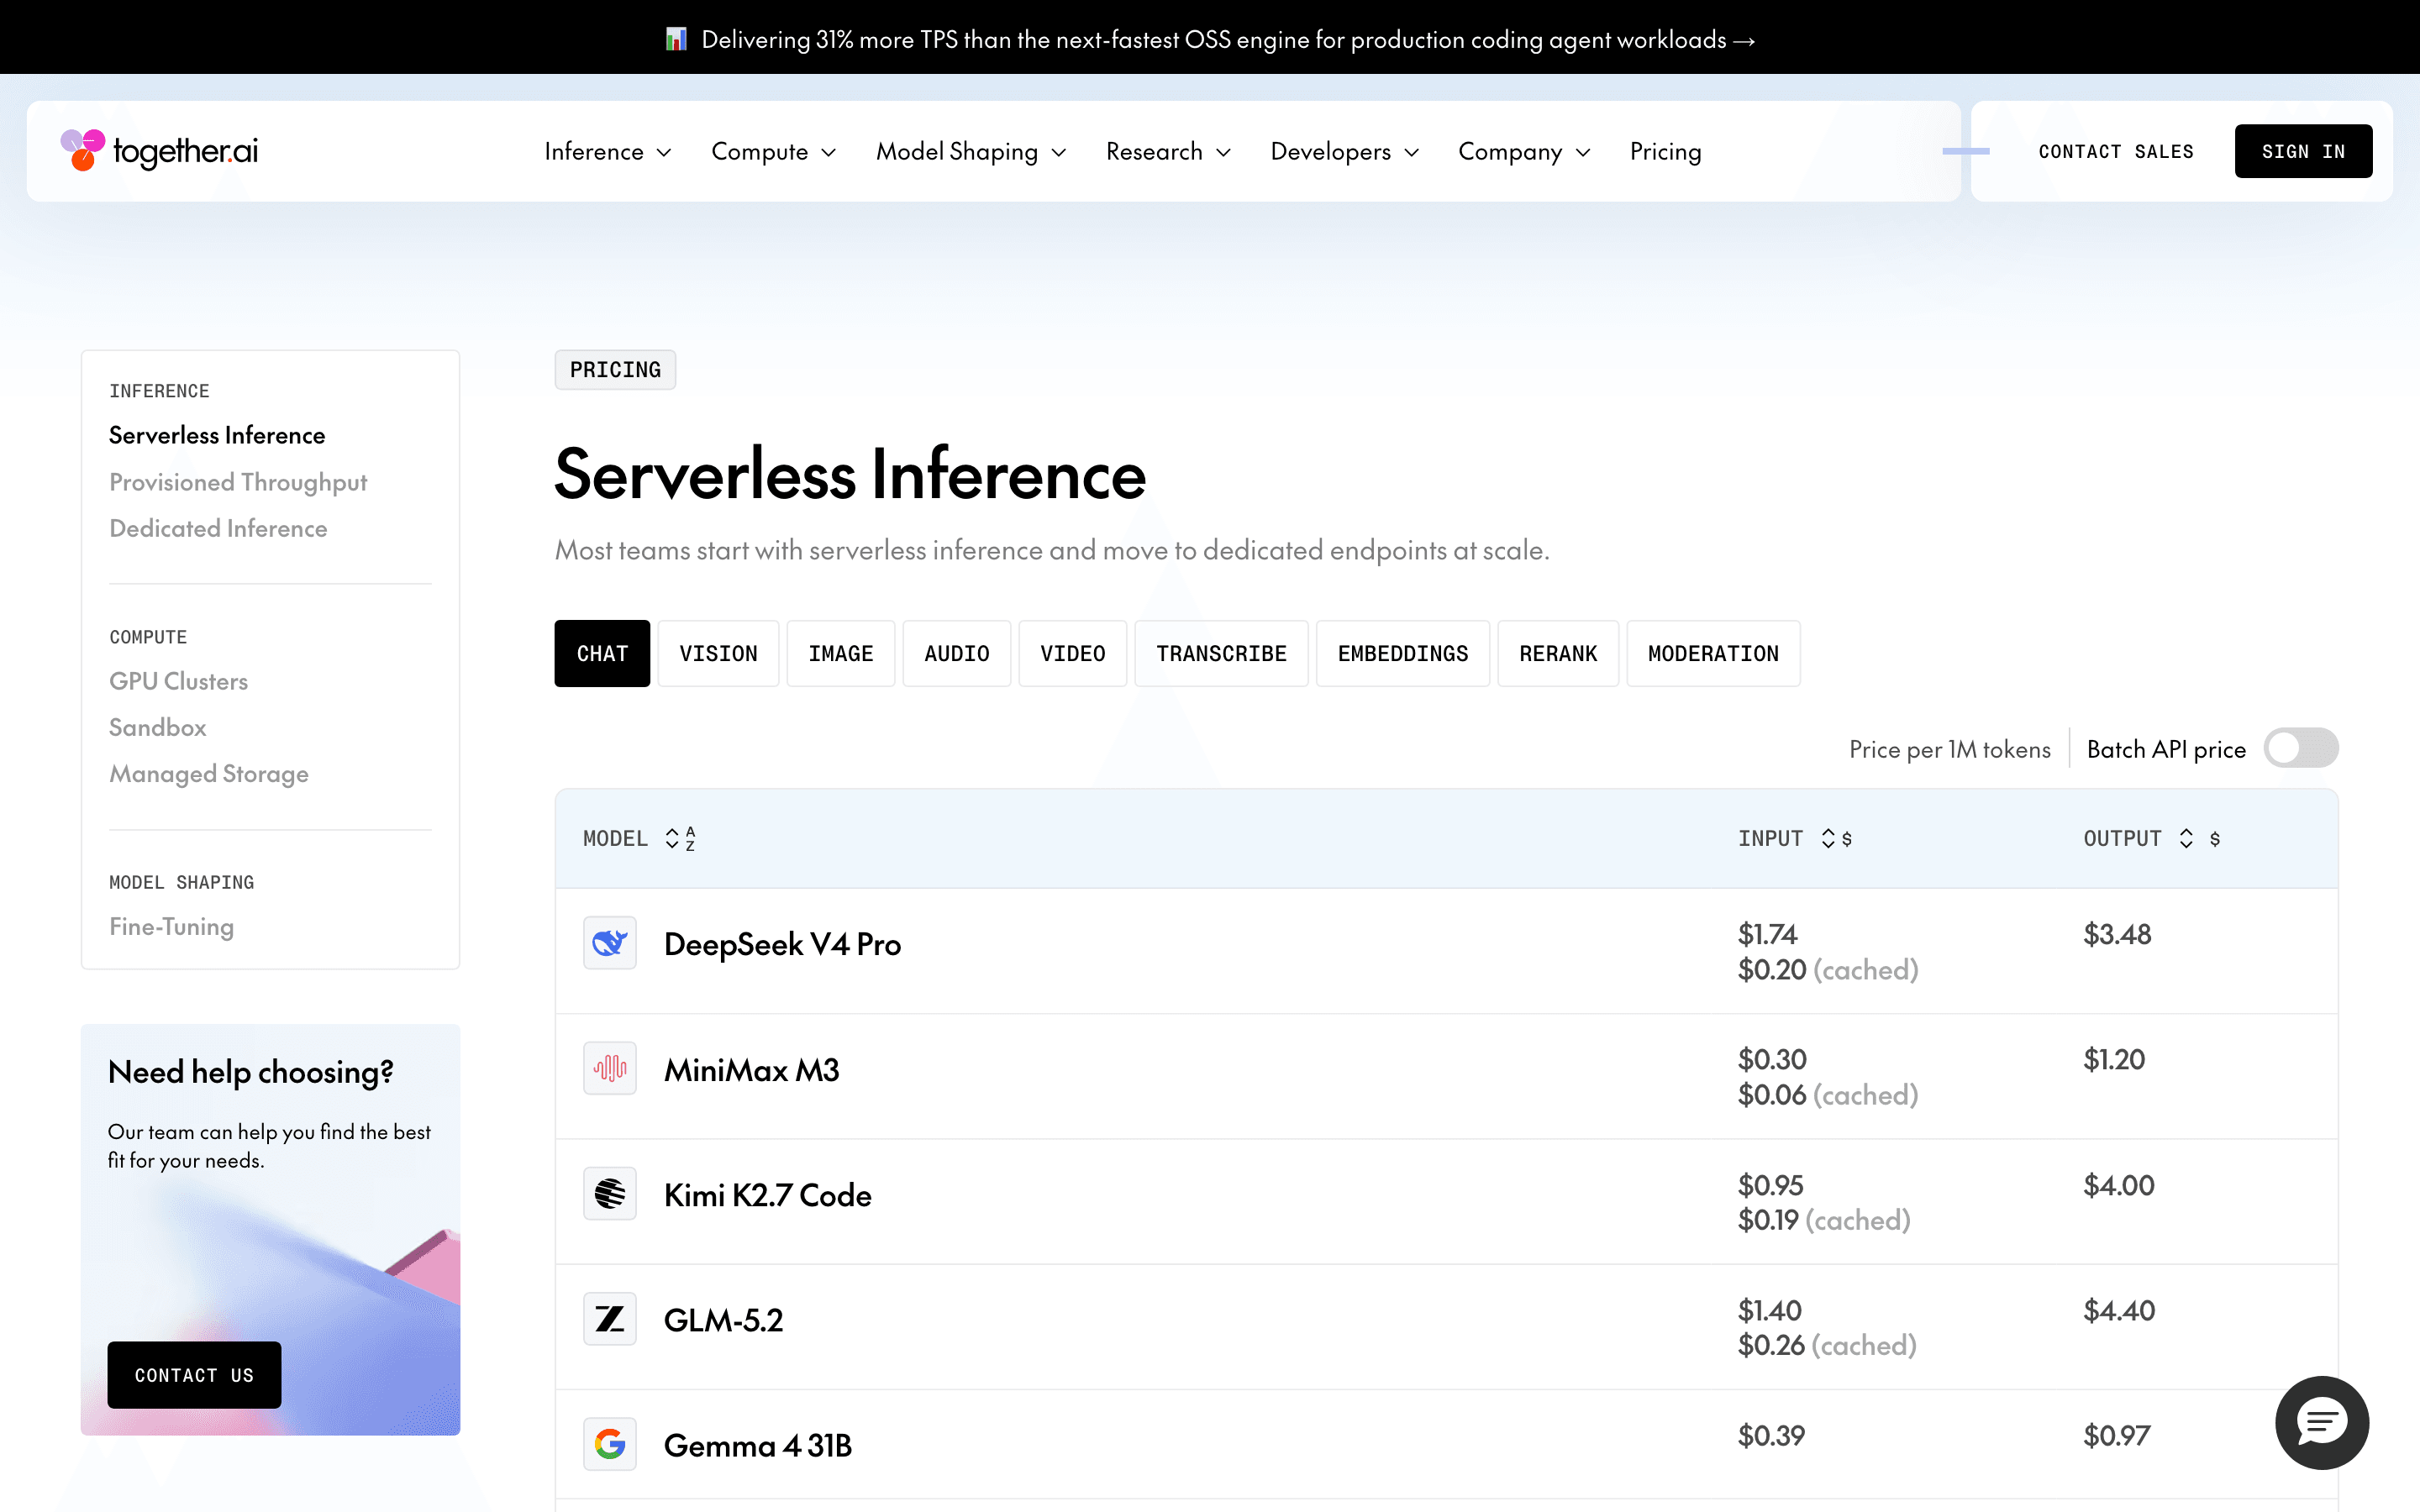2420x1512 pixels.
Task: Click the CONTACT SALES button
Action: pyautogui.click(x=2116, y=151)
